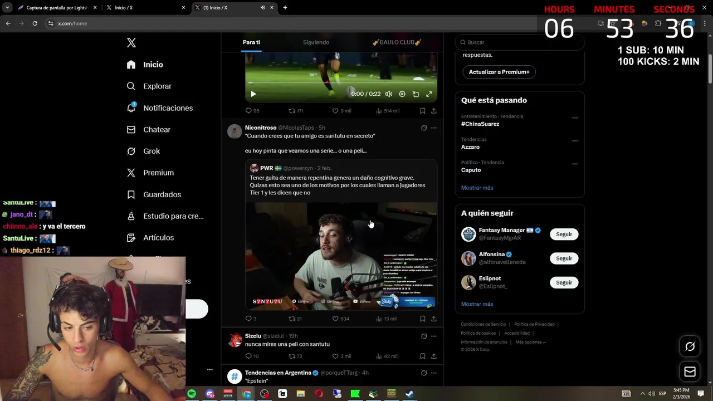
Task: Open Guardados bookmarks in sidebar
Action: 154,194
